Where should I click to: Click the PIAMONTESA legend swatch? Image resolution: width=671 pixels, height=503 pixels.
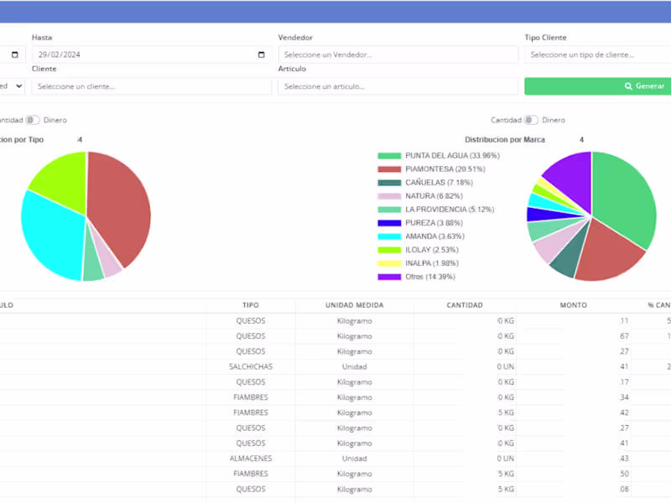pyautogui.click(x=389, y=169)
